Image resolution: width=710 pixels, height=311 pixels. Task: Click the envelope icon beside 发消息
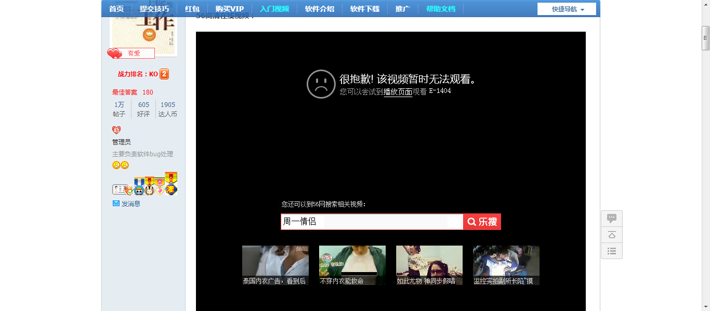pos(116,204)
